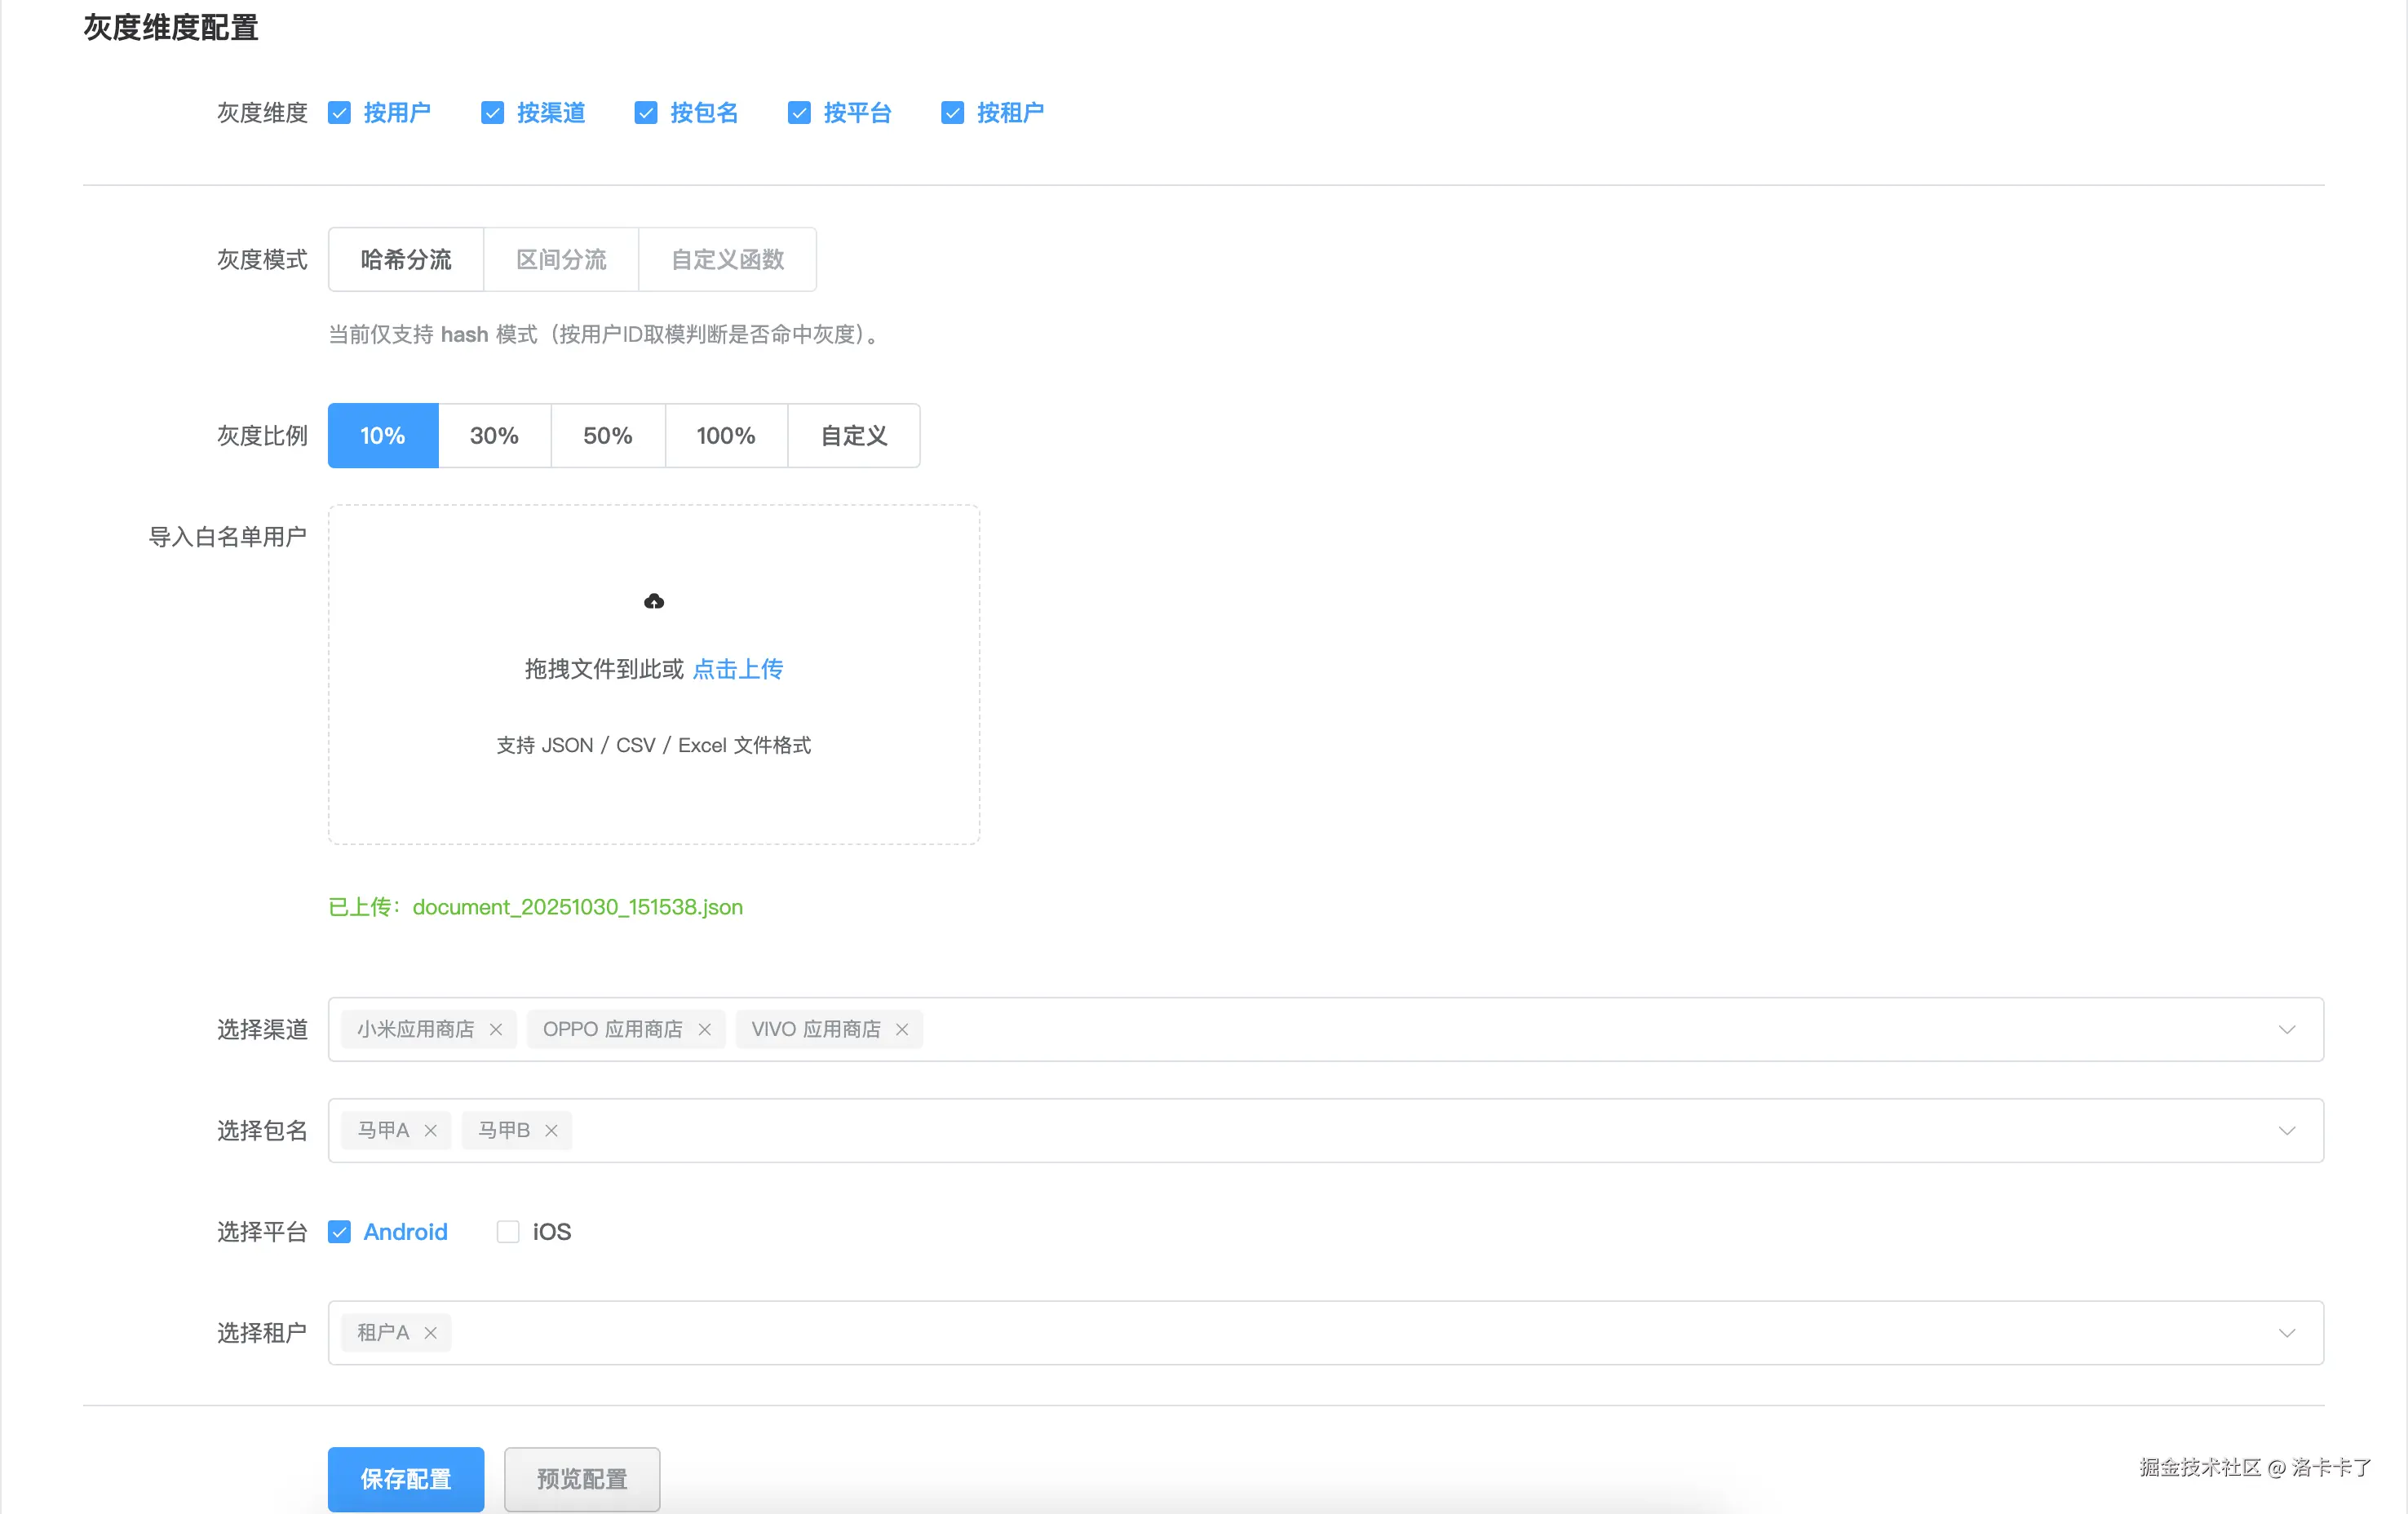Remove the 小米应用商店 channel tag
This screenshot has height=1514, width=2408.
[496, 1029]
